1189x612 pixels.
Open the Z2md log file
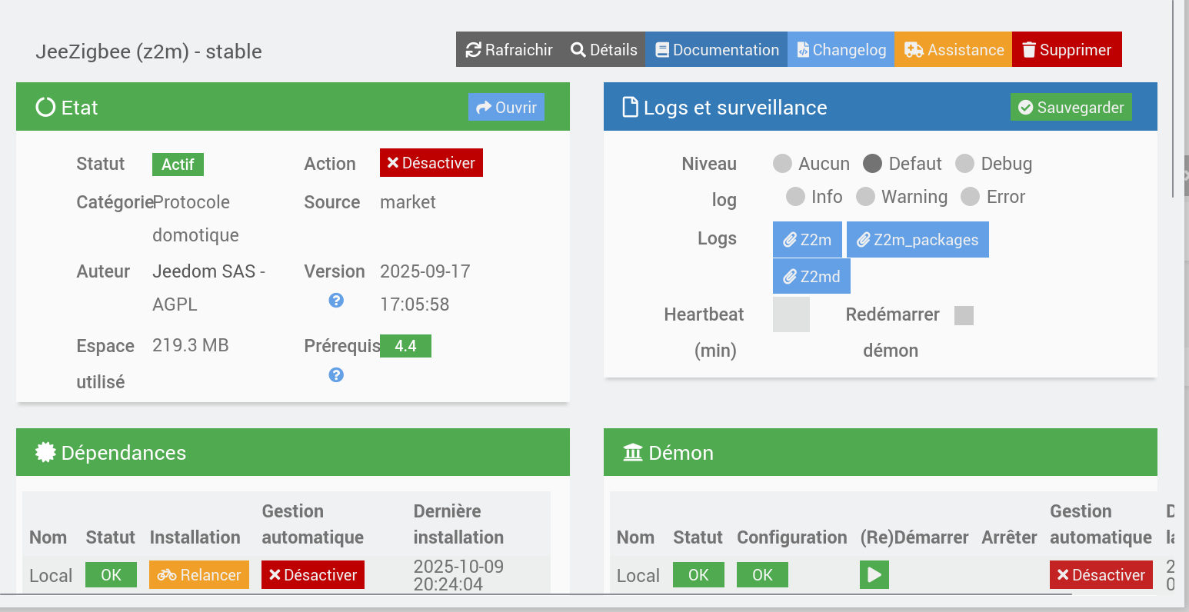click(x=811, y=276)
